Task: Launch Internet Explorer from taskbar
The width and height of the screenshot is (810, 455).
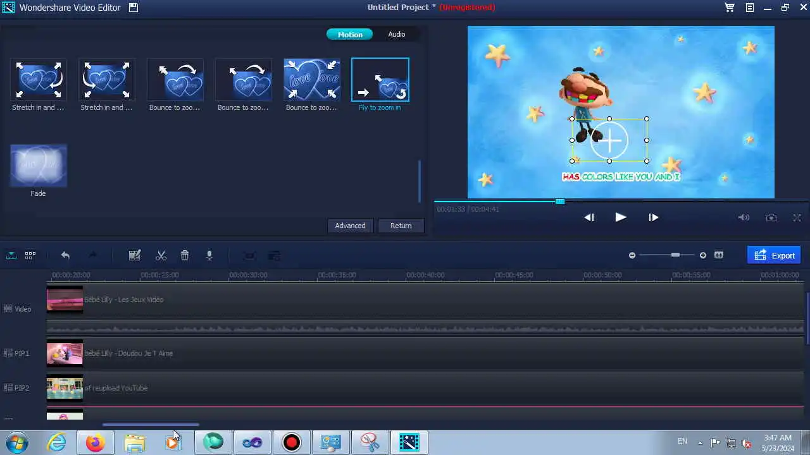Action: [57, 442]
